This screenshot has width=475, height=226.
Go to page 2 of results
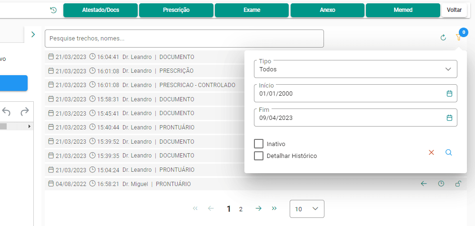(x=241, y=209)
